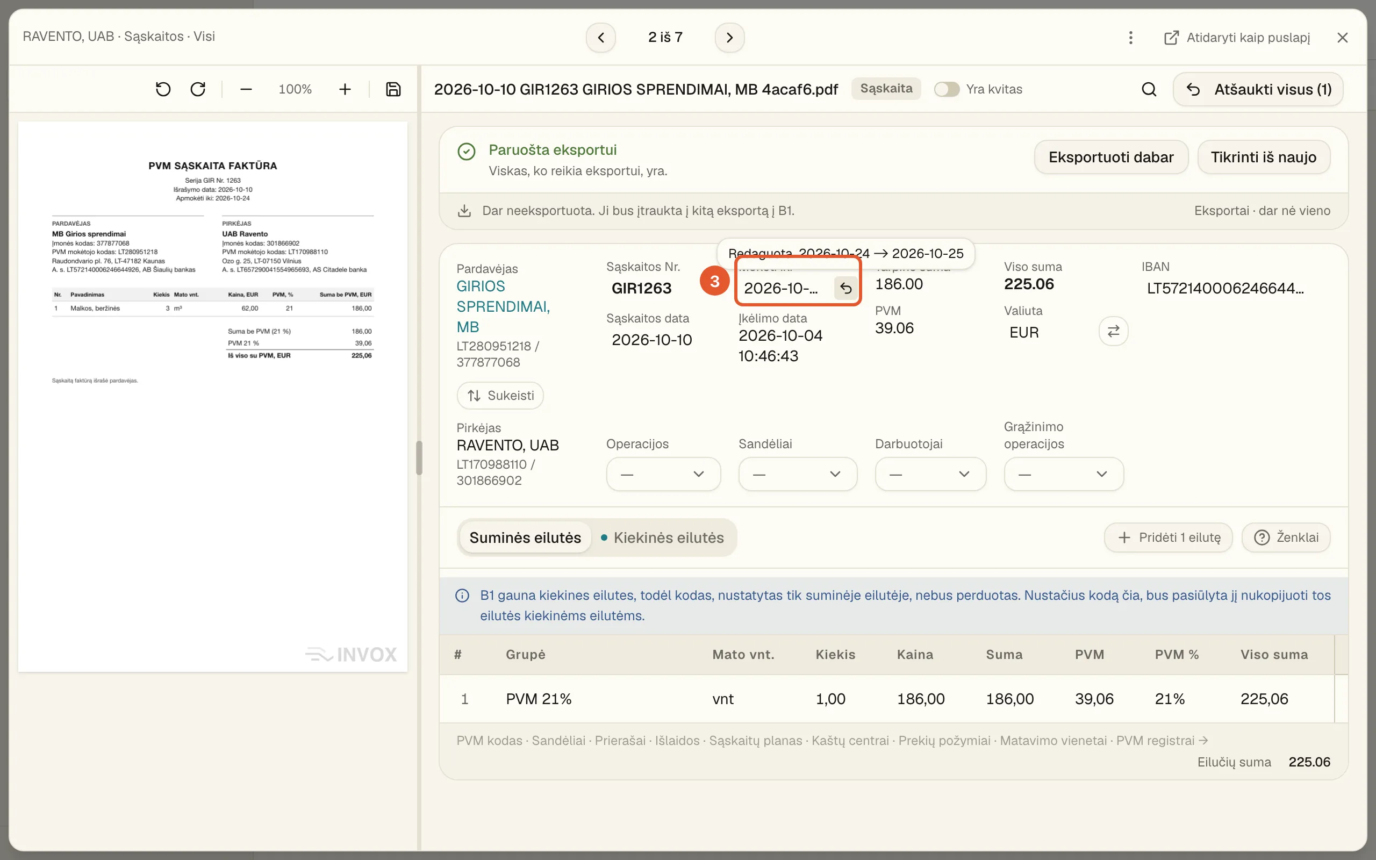
Task: Edit the Sąskaitos Nr. field GIR1263
Action: point(641,289)
